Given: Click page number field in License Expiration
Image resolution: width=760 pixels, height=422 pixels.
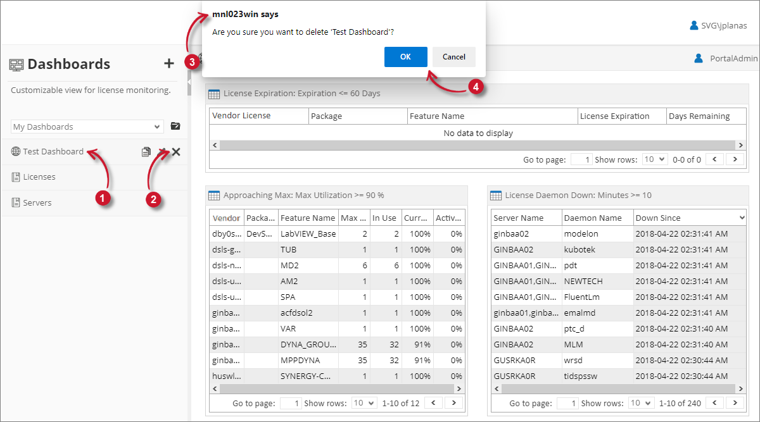Looking at the screenshot, I should coord(581,159).
